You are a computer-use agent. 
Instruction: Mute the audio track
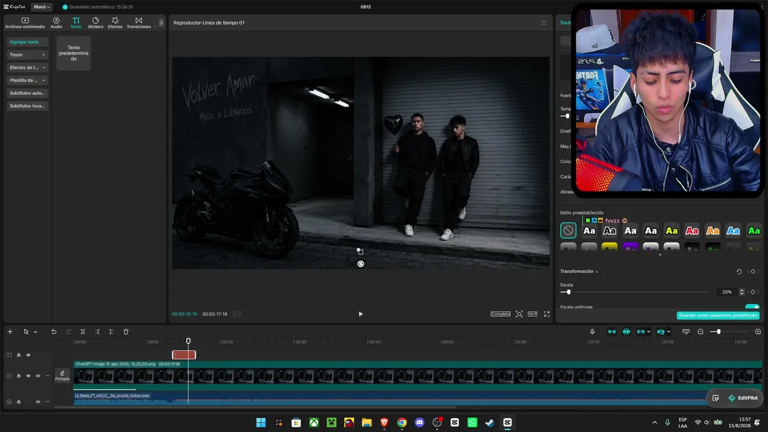tap(38, 401)
